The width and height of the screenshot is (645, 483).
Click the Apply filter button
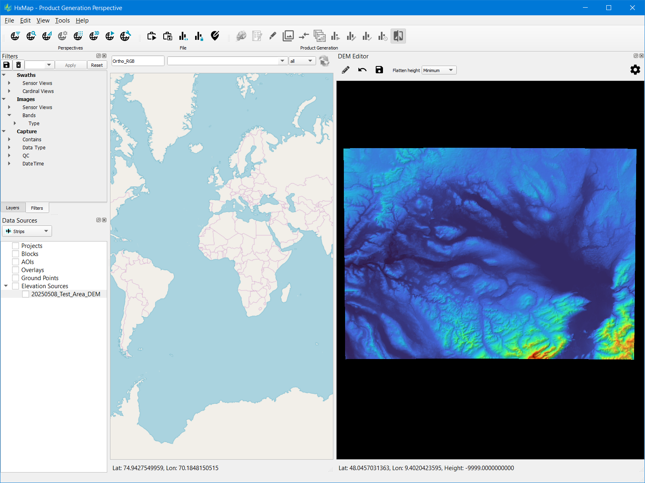pyautogui.click(x=71, y=65)
